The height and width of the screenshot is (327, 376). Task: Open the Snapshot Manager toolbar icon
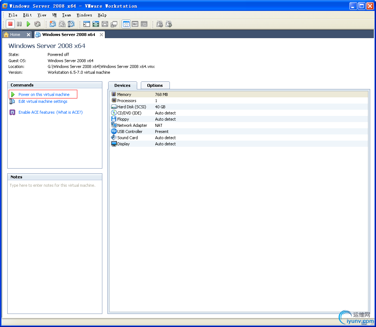pos(71,24)
